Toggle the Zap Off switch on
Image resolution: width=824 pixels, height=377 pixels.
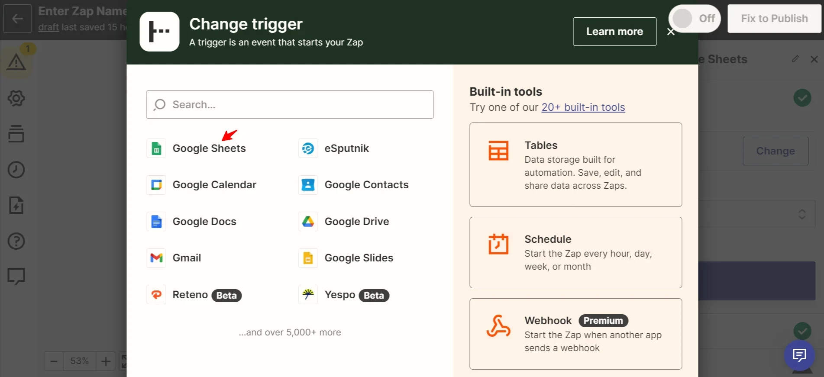(x=694, y=19)
